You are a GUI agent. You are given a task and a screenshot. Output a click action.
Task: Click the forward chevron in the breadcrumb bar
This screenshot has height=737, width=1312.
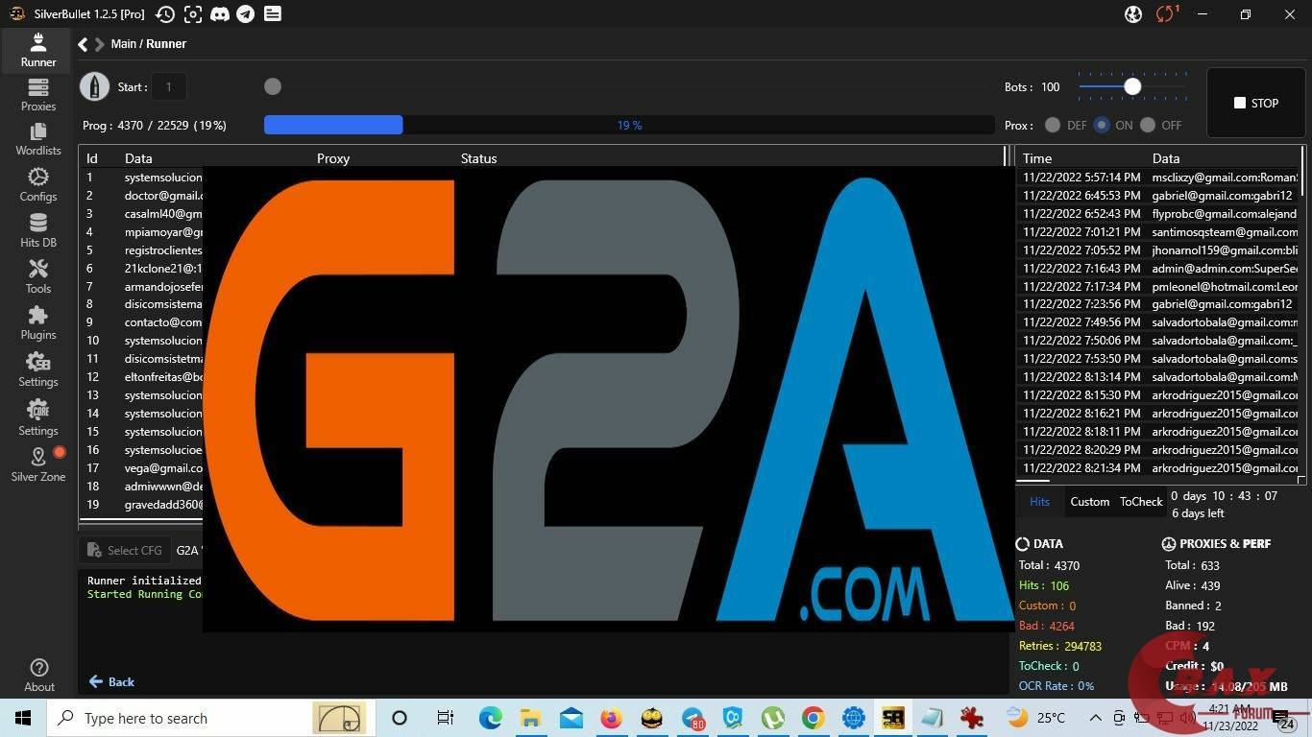coord(99,43)
